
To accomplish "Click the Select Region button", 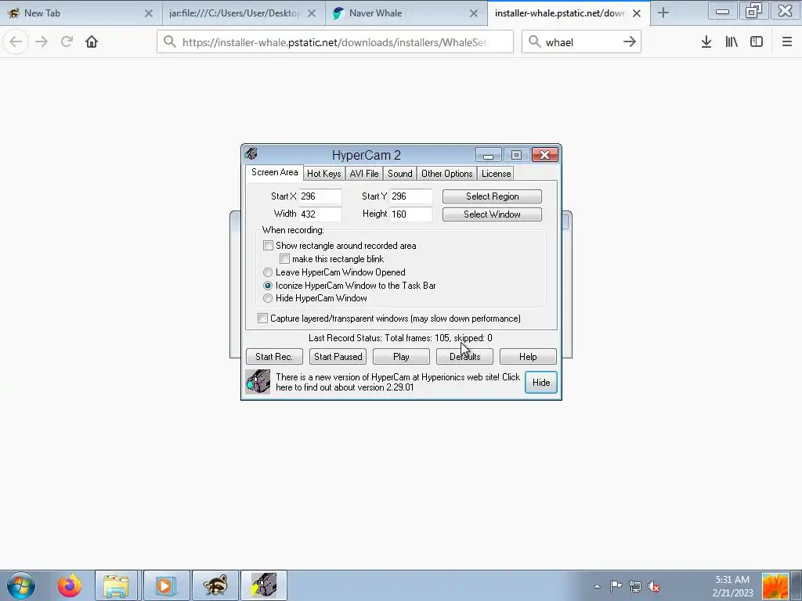I will (492, 196).
